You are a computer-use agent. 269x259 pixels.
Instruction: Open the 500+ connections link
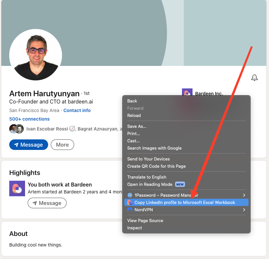coord(29,119)
